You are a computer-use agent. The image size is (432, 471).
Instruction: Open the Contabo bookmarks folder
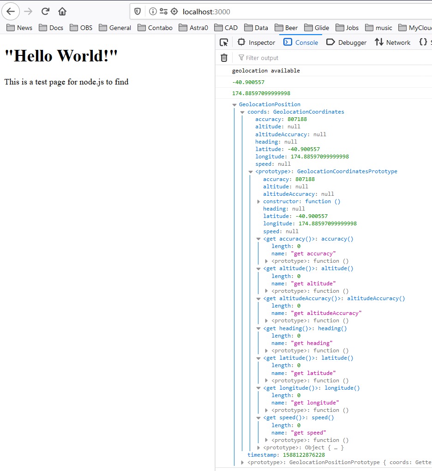(x=155, y=28)
